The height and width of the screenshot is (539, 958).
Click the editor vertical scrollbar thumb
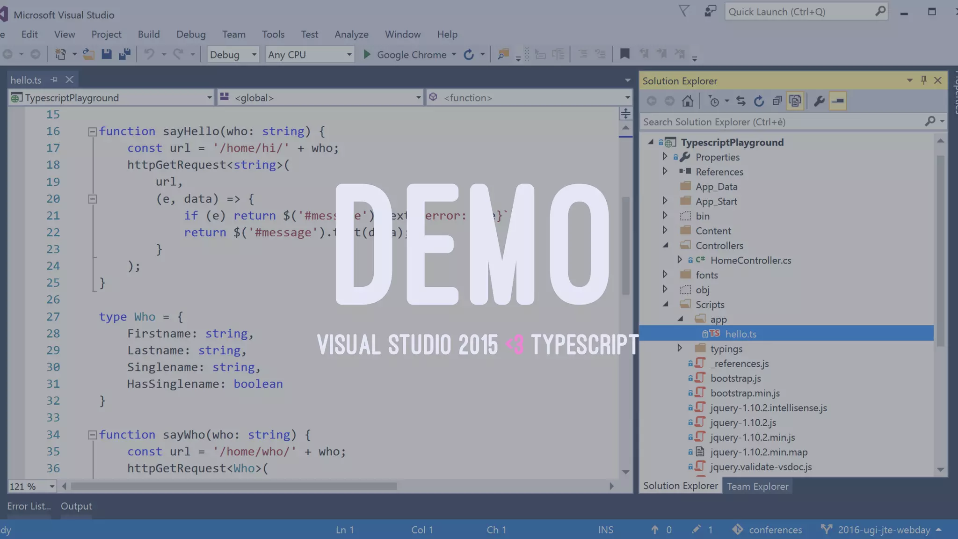click(x=625, y=246)
